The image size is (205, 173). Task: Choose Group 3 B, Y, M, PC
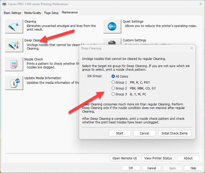pos(113,94)
